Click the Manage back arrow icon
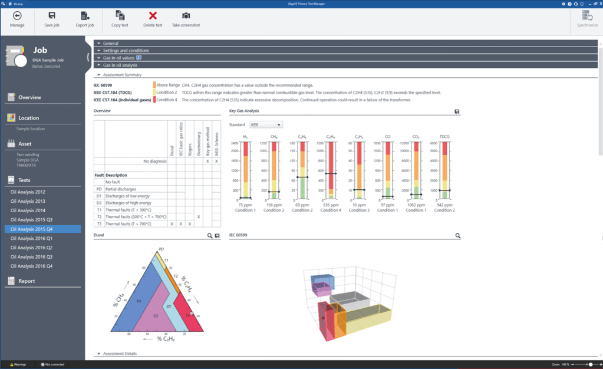The image size is (603, 369). click(x=17, y=16)
